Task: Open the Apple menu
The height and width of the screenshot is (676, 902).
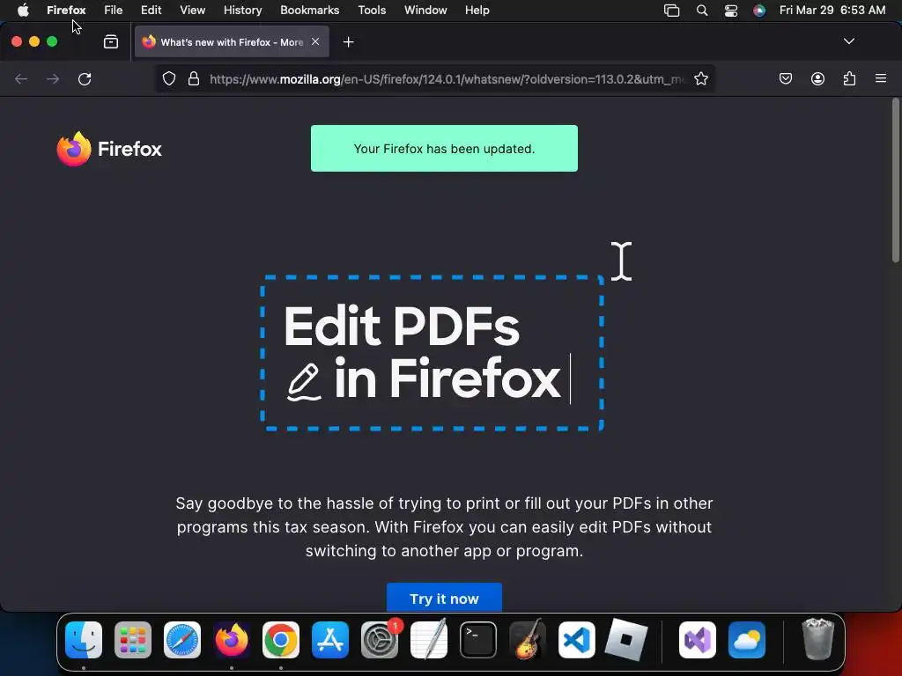Action: point(23,11)
